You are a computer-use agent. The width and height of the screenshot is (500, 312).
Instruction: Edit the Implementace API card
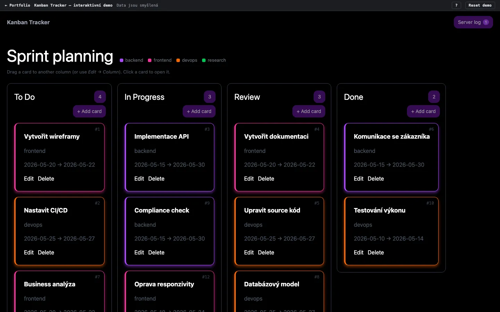(139, 179)
